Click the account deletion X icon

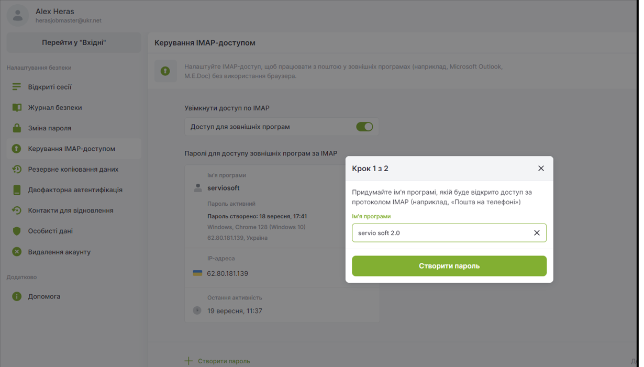(17, 252)
